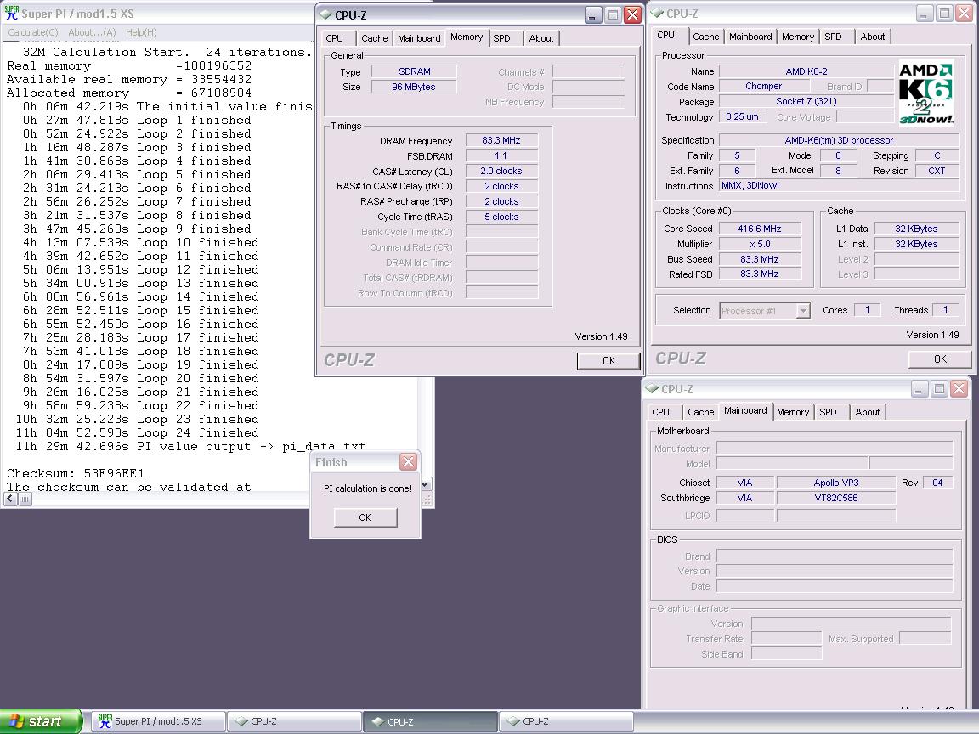Image resolution: width=979 pixels, height=734 pixels.
Task: Click the Size 96 MBytes field
Action: click(414, 87)
